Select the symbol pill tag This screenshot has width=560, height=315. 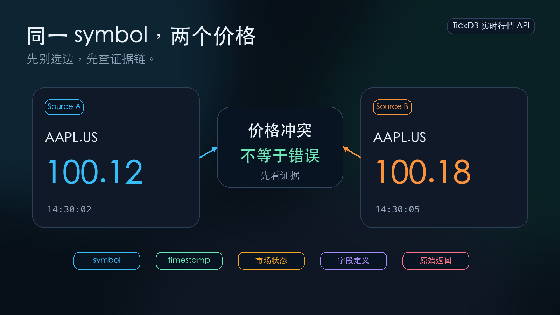[107, 261]
